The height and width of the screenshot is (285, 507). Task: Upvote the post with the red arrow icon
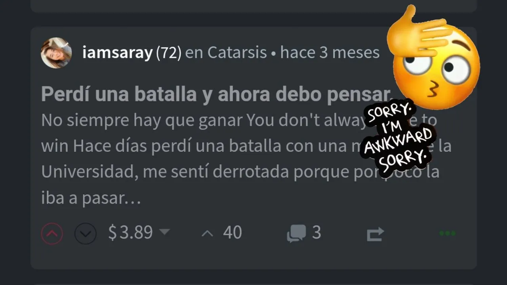coord(52,233)
